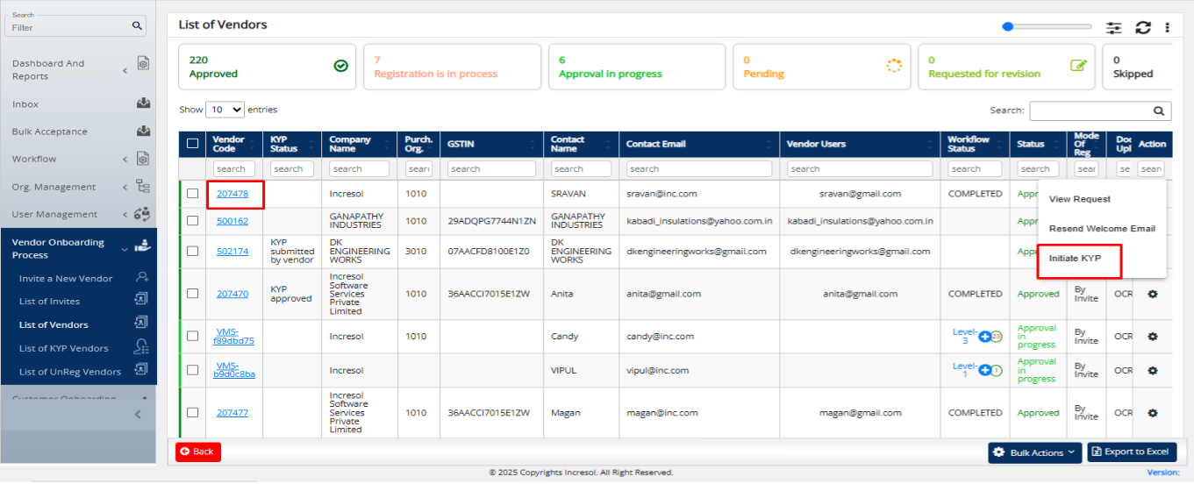Expand the Org. Management chevron
This screenshot has width=1194, height=491.
pyautogui.click(x=125, y=187)
